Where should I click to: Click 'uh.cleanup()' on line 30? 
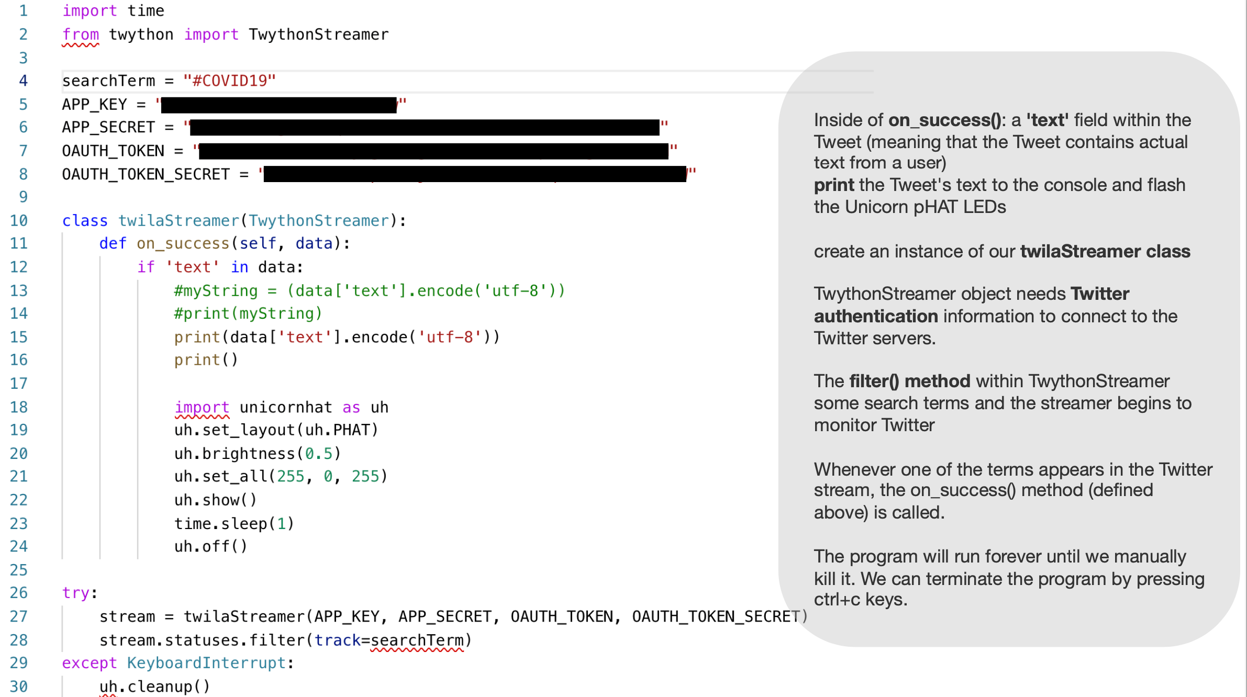click(154, 687)
